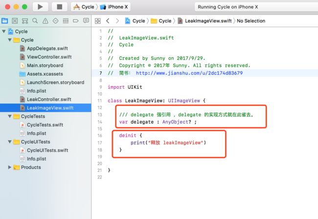Click the print statement on line 17
The height and width of the screenshot is (219, 318).
pos(168,143)
